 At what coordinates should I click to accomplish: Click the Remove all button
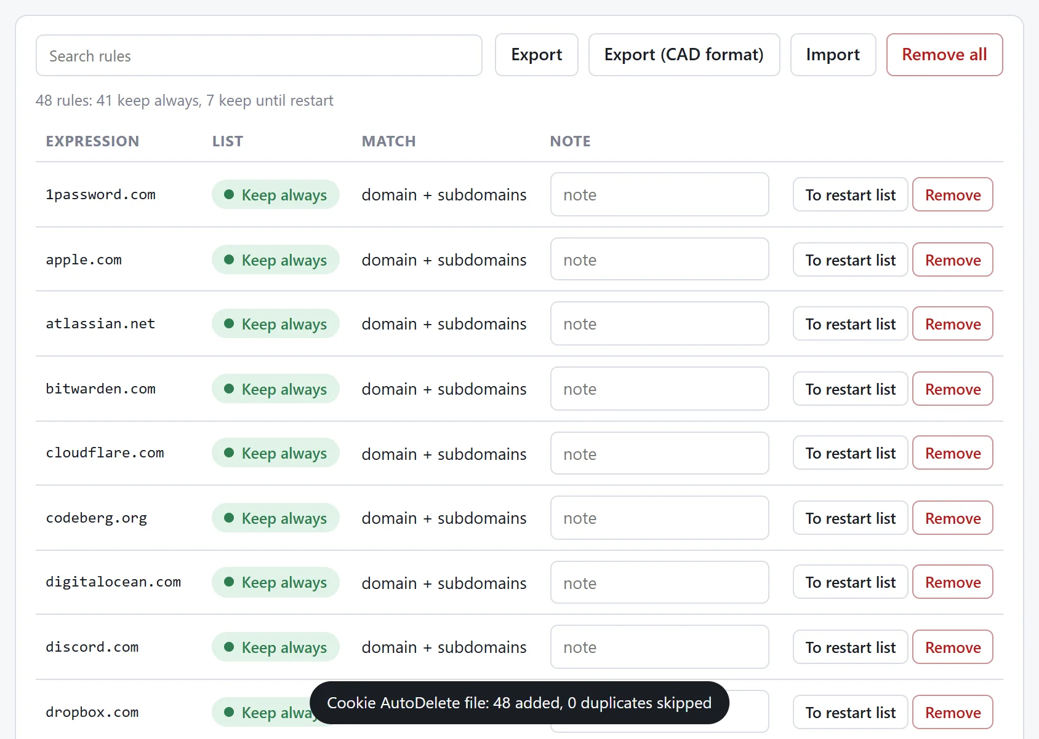pyautogui.click(x=944, y=55)
